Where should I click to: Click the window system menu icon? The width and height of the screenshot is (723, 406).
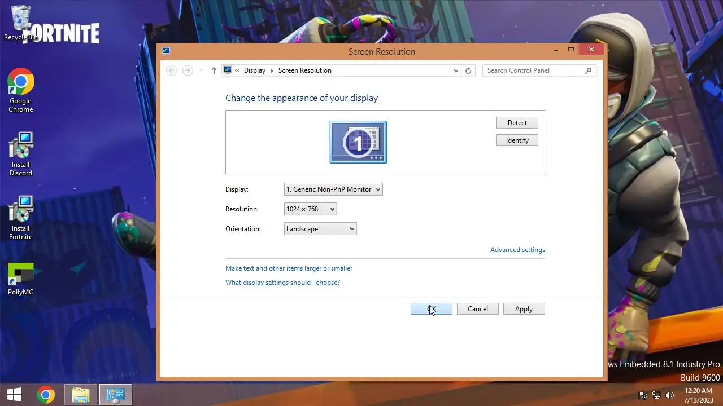(x=166, y=50)
